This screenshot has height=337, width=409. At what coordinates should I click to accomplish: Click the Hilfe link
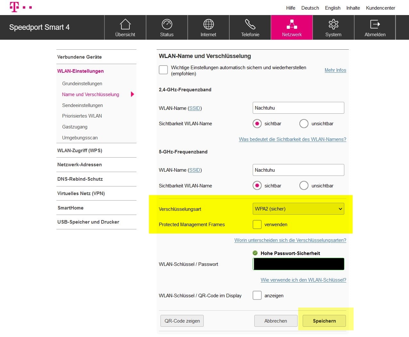pos(291,8)
